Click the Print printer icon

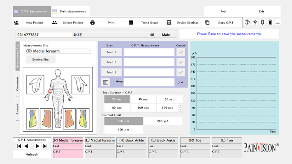[93, 23]
